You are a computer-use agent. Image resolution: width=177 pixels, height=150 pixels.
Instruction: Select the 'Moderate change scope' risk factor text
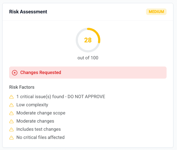41,113
